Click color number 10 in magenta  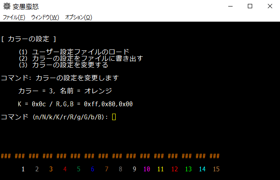[x=147, y=169]
